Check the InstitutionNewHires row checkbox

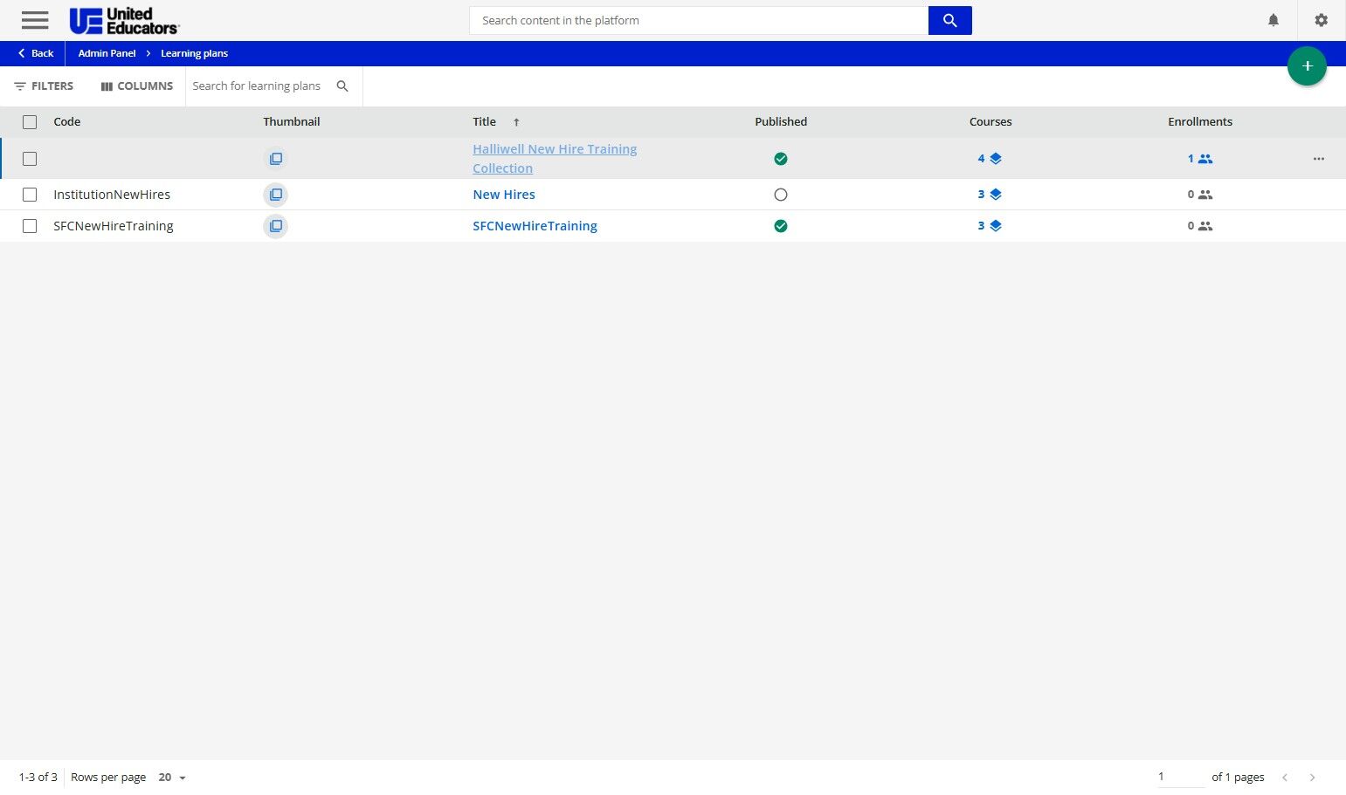pos(30,195)
